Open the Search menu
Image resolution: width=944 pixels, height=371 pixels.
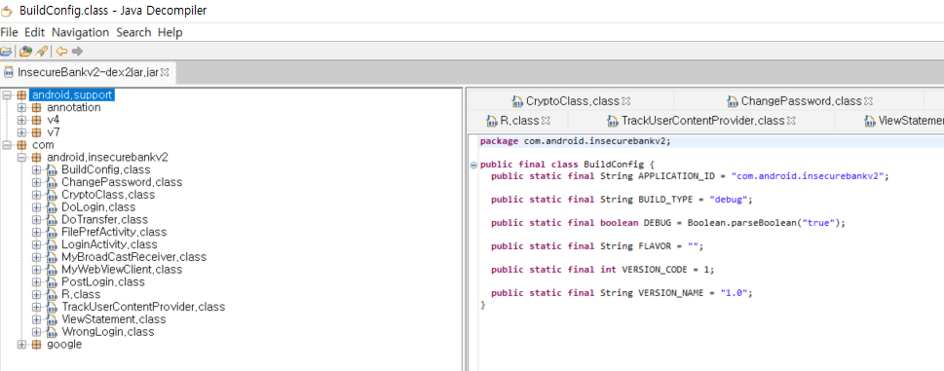pos(133,32)
